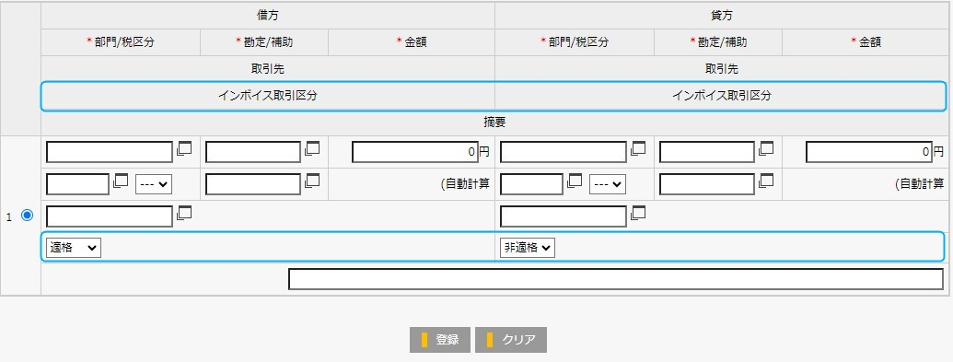Focus debit 部門 input field
Screen dimensions: 953x362
(x=110, y=152)
